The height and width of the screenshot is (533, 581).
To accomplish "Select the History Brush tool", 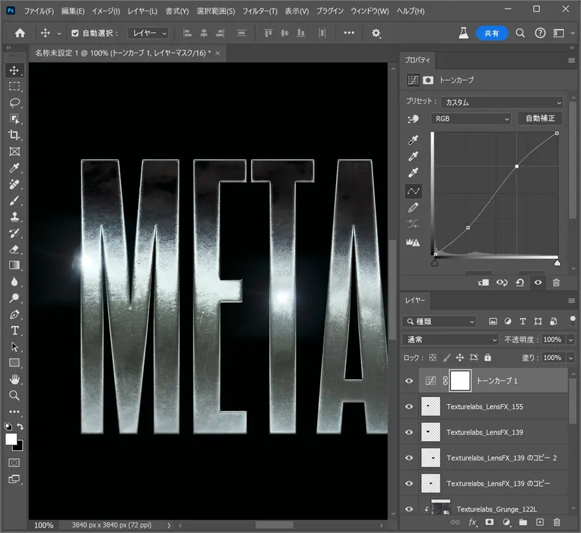I will coord(15,233).
